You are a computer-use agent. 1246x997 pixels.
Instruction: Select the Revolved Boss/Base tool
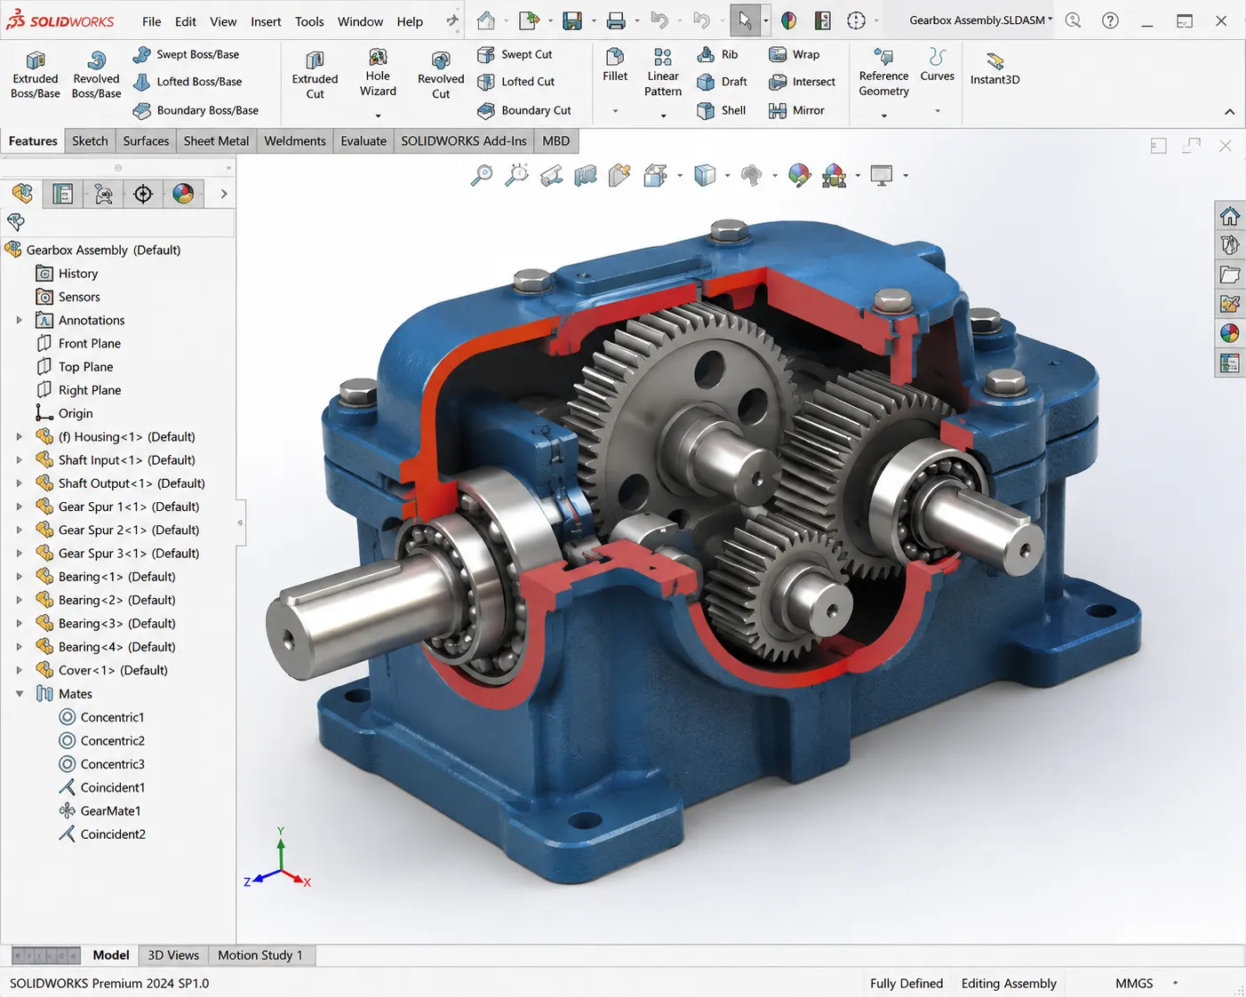pos(96,74)
